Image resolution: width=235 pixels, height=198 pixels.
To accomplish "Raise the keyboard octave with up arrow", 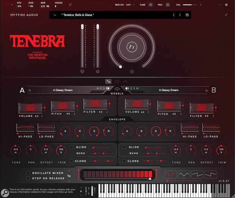I will tap(81, 187).
